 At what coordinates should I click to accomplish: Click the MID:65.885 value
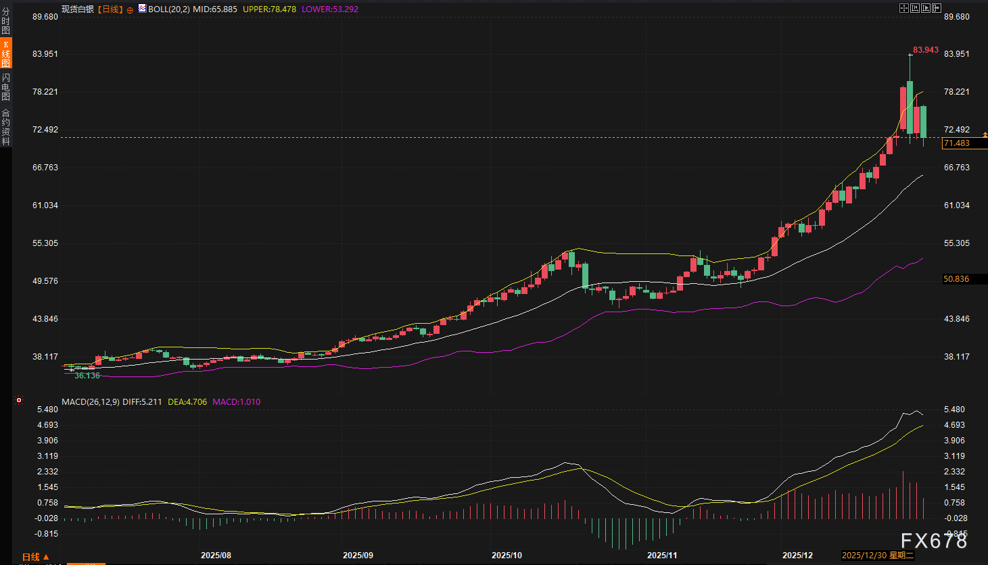[x=215, y=9]
